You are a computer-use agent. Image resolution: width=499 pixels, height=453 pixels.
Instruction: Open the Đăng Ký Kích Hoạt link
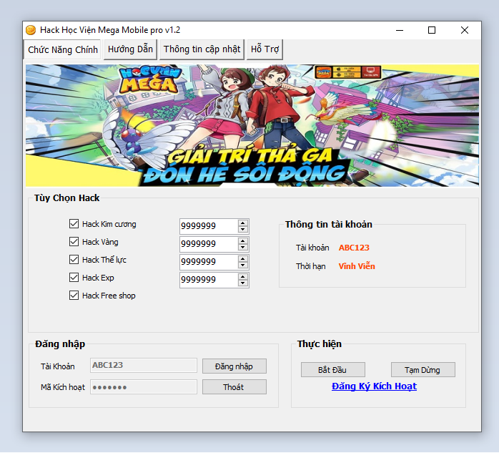pyautogui.click(x=374, y=386)
